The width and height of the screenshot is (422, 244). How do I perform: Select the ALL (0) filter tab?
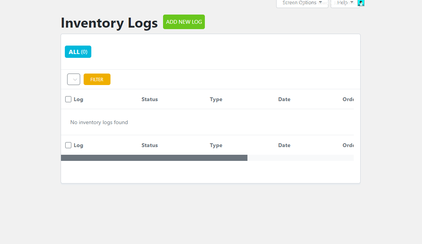coord(78,52)
